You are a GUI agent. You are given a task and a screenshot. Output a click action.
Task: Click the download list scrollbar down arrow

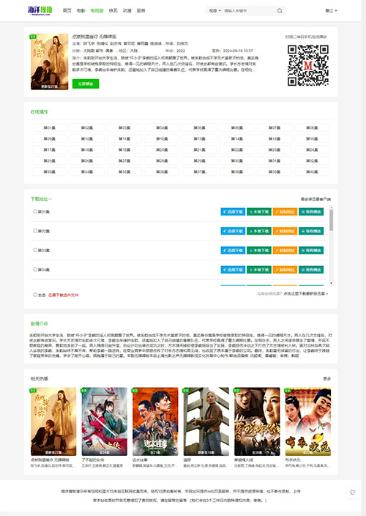click(331, 283)
